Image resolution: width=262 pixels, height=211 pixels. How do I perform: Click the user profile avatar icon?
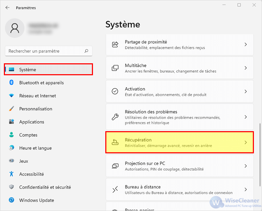pyautogui.click(x=15, y=28)
